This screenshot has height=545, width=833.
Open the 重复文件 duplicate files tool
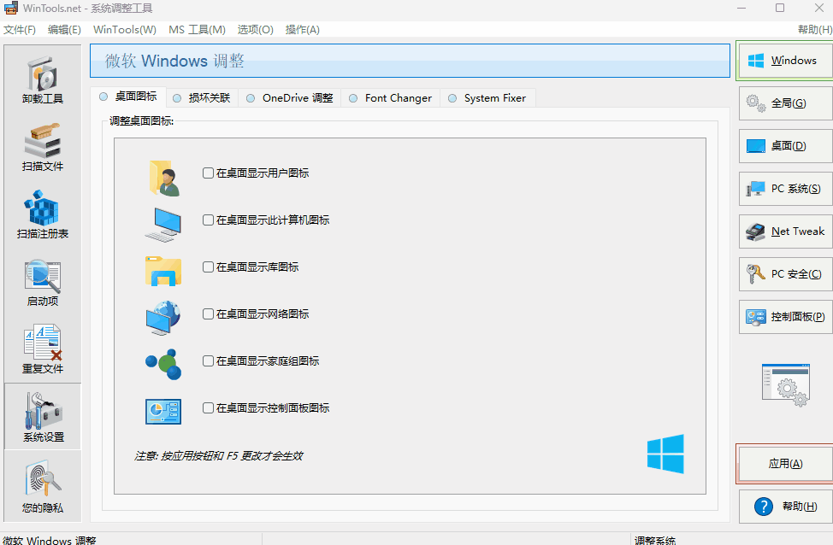tap(43, 349)
